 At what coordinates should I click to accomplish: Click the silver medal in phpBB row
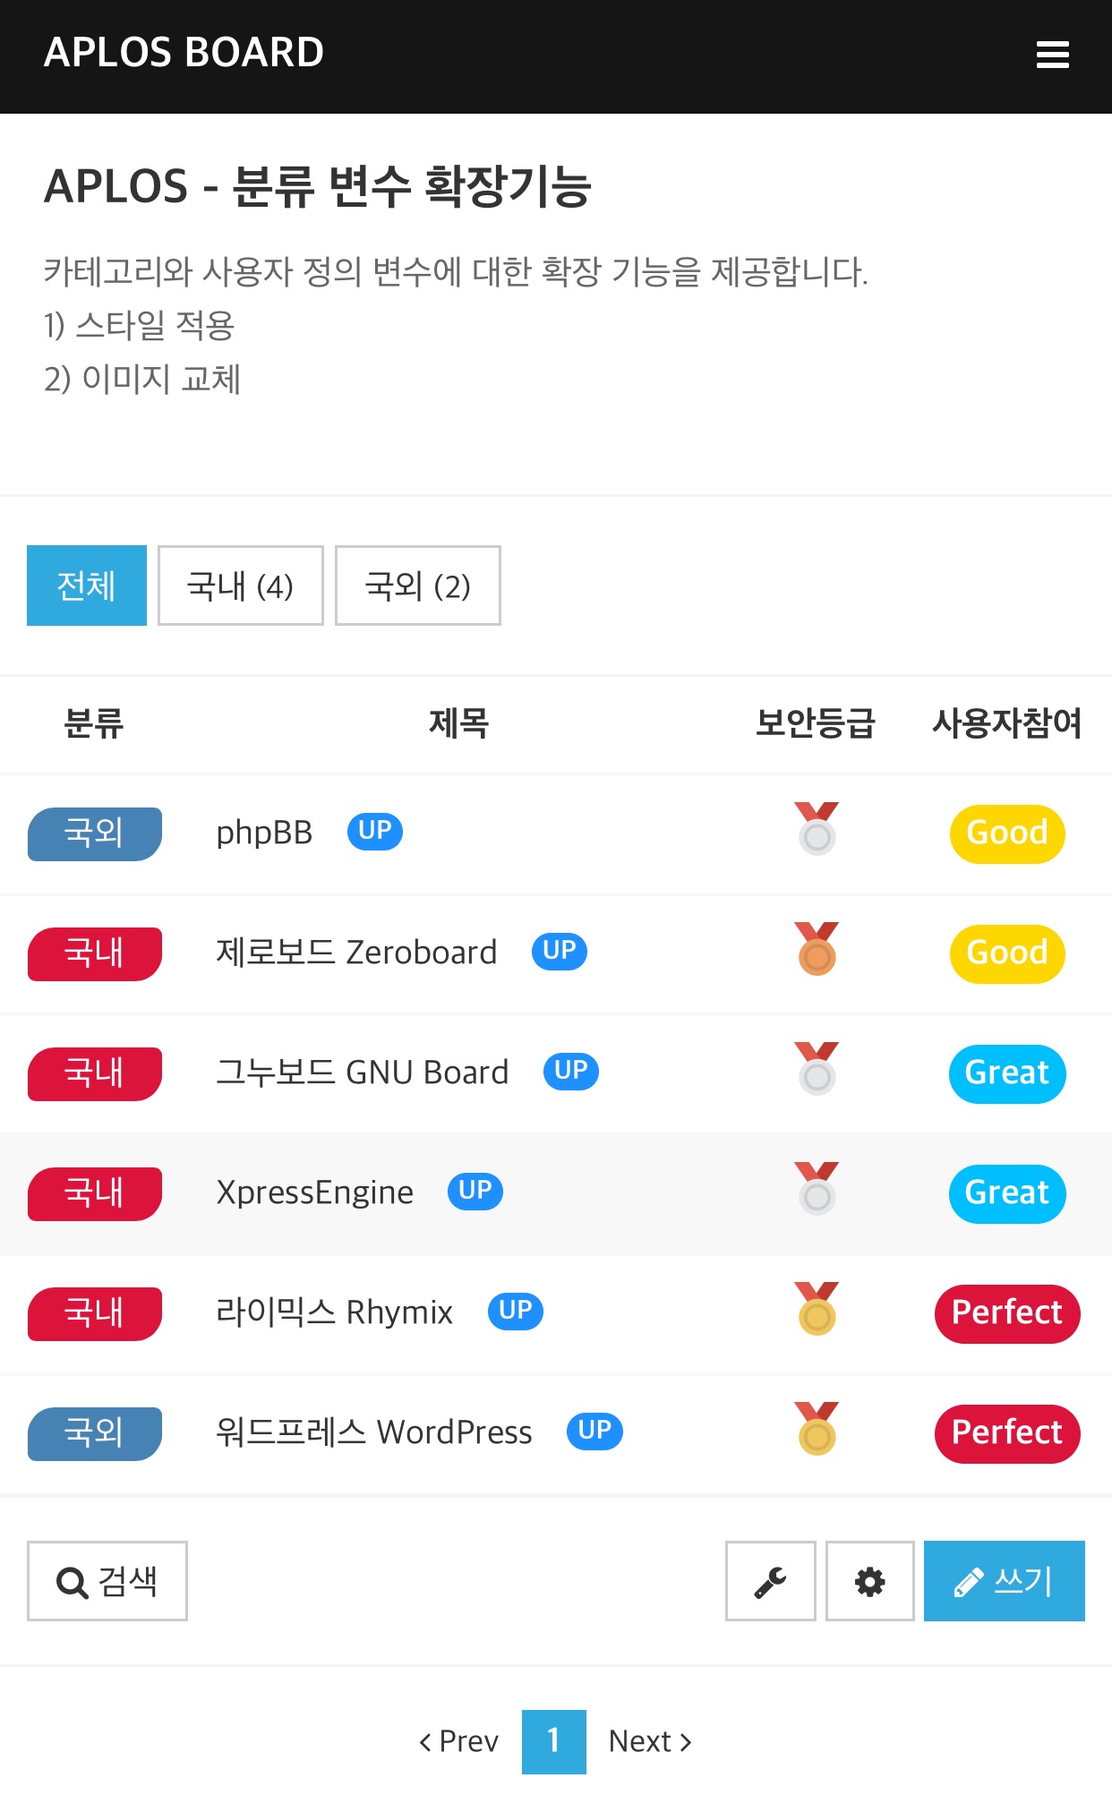point(817,828)
